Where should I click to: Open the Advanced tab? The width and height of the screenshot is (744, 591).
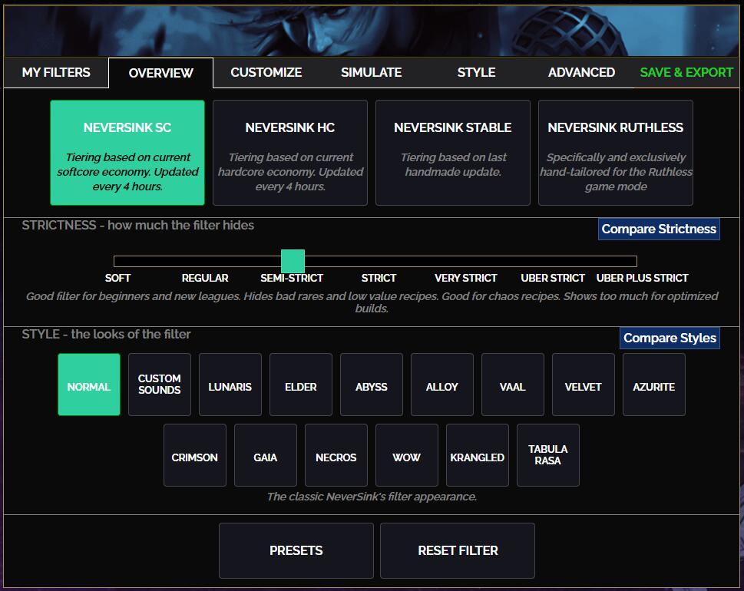(581, 73)
